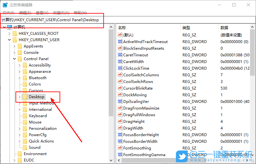This screenshot has height=164, width=256.
Task: Click the registry path address bar
Action: point(127,20)
